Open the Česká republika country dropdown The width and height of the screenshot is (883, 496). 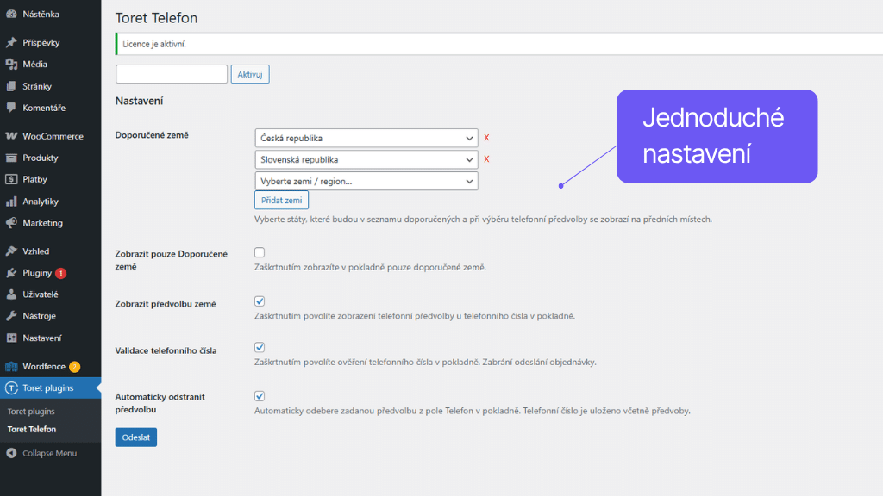[366, 137]
